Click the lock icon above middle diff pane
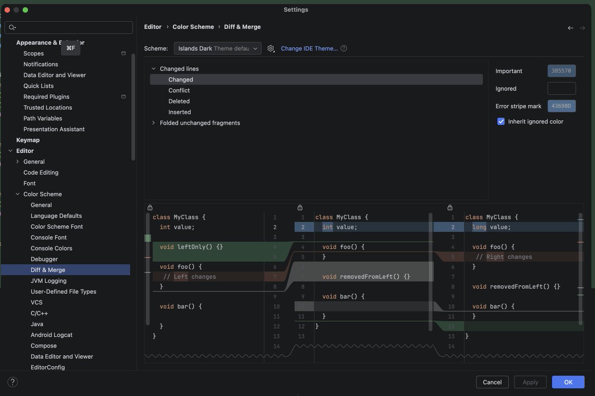The height and width of the screenshot is (396, 595). coord(299,208)
